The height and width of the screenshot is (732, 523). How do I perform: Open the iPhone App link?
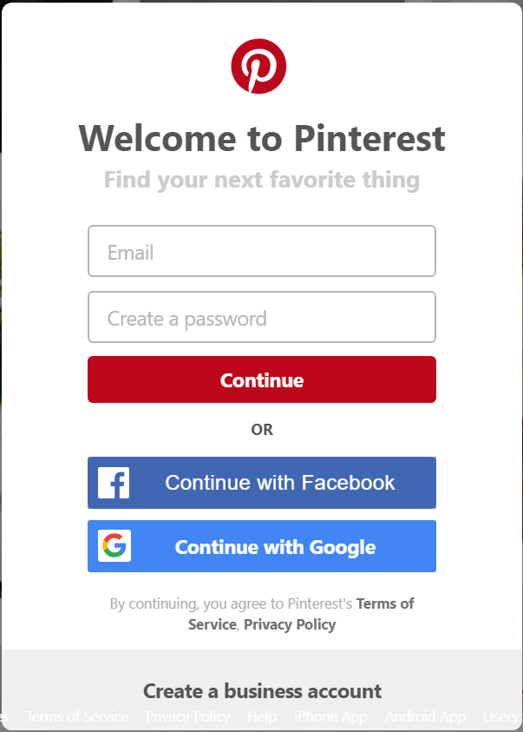(x=330, y=716)
